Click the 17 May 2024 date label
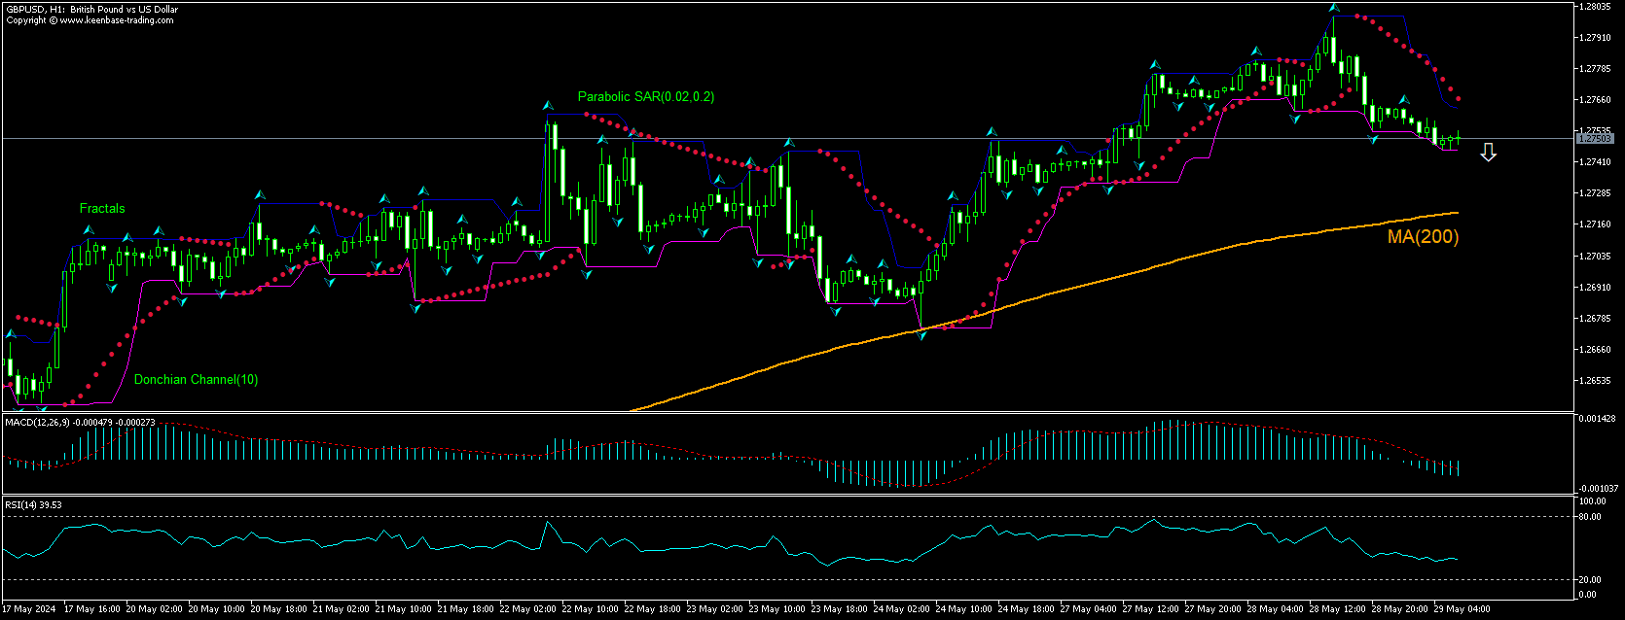 29,609
